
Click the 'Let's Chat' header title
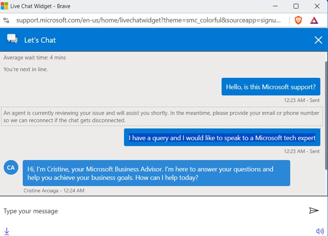point(40,40)
